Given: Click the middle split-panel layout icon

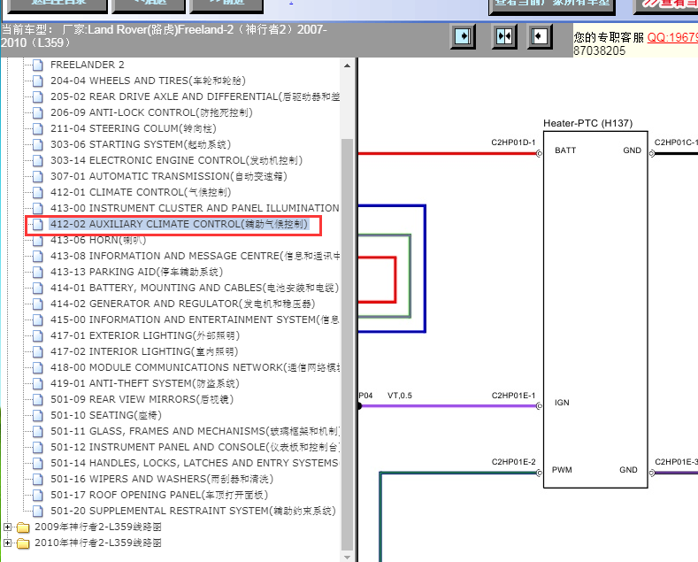Looking at the screenshot, I should [504, 36].
